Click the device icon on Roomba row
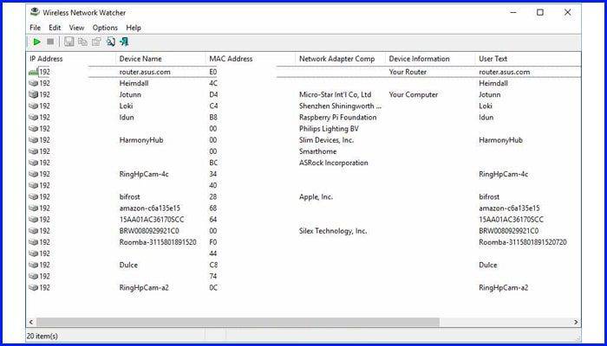 pos(33,242)
